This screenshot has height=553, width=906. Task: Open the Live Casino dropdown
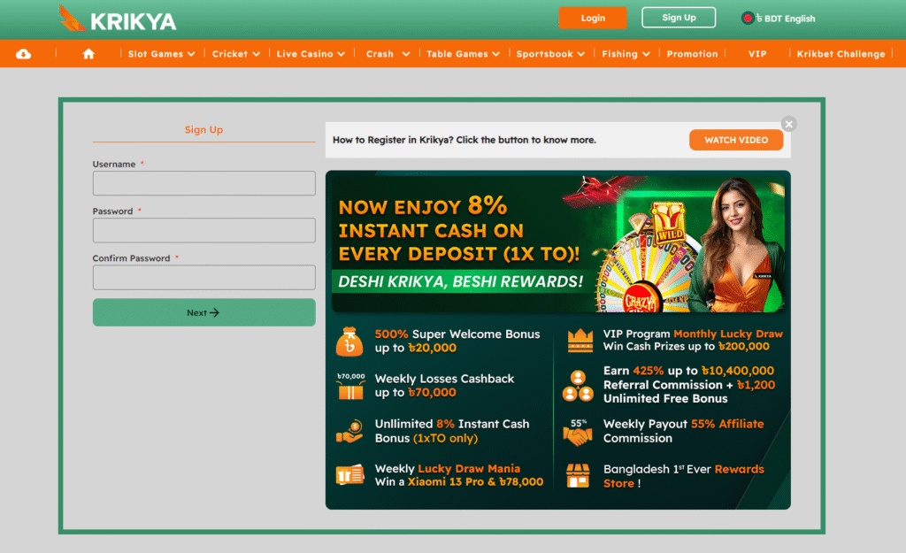click(x=311, y=54)
